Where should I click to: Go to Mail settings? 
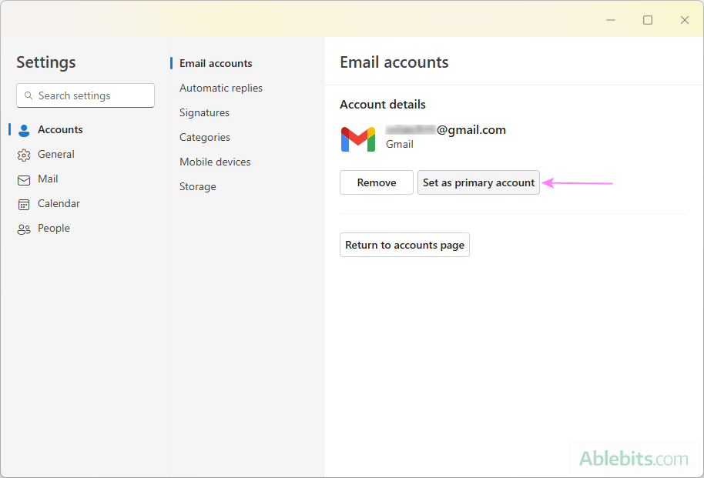click(x=48, y=179)
